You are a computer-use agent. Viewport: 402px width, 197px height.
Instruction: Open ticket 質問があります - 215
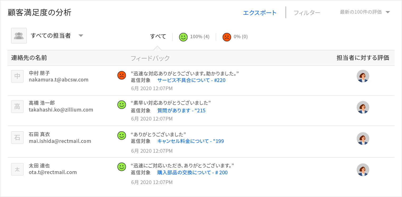[181, 111]
